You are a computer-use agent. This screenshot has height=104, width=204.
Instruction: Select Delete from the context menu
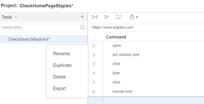pyautogui.click(x=59, y=77)
